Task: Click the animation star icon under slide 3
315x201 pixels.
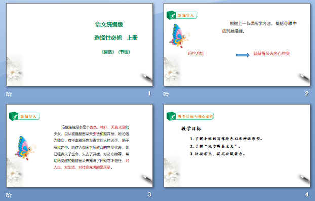Action: (x=9, y=195)
